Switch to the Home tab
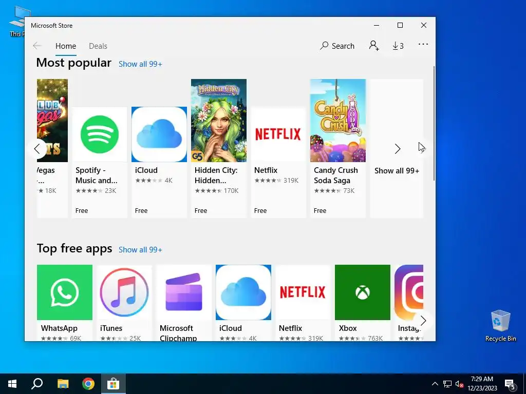Viewport: 526px width, 394px height. 66,46
